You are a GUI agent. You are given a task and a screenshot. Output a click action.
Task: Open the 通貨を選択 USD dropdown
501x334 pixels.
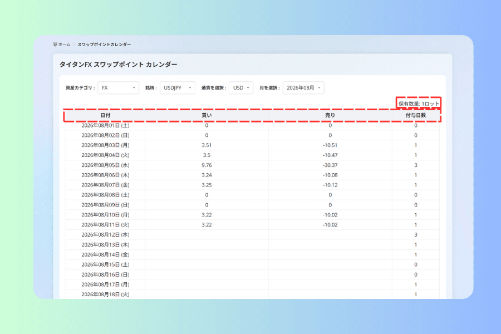point(241,87)
